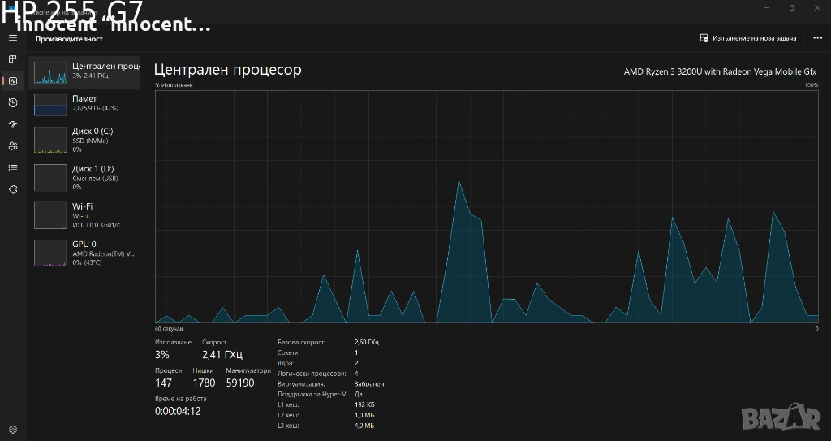Open the Processes page icon

tap(12, 59)
